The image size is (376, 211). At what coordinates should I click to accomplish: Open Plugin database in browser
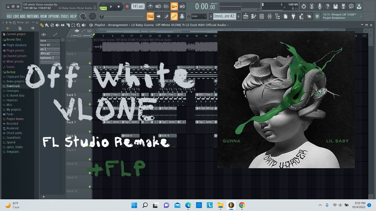click(x=16, y=45)
